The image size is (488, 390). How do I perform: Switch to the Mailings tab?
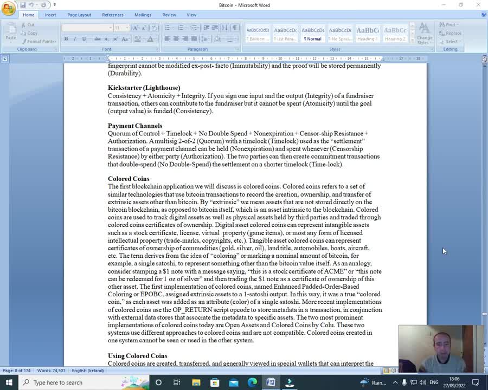tap(143, 15)
